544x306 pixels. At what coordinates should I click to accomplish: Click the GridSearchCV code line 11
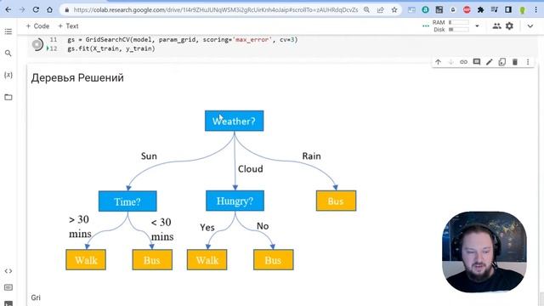[x=183, y=40]
